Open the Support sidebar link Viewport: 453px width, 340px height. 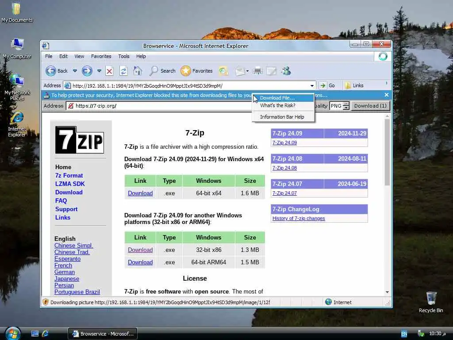66,209
